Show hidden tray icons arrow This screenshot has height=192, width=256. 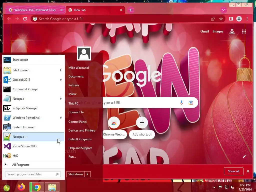click(x=214, y=187)
